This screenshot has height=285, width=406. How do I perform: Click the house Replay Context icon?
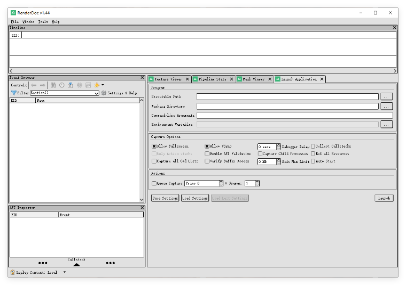[12, 272]
